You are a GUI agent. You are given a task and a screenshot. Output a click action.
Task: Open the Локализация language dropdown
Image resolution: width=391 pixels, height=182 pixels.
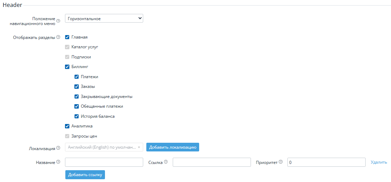point(104,147)
